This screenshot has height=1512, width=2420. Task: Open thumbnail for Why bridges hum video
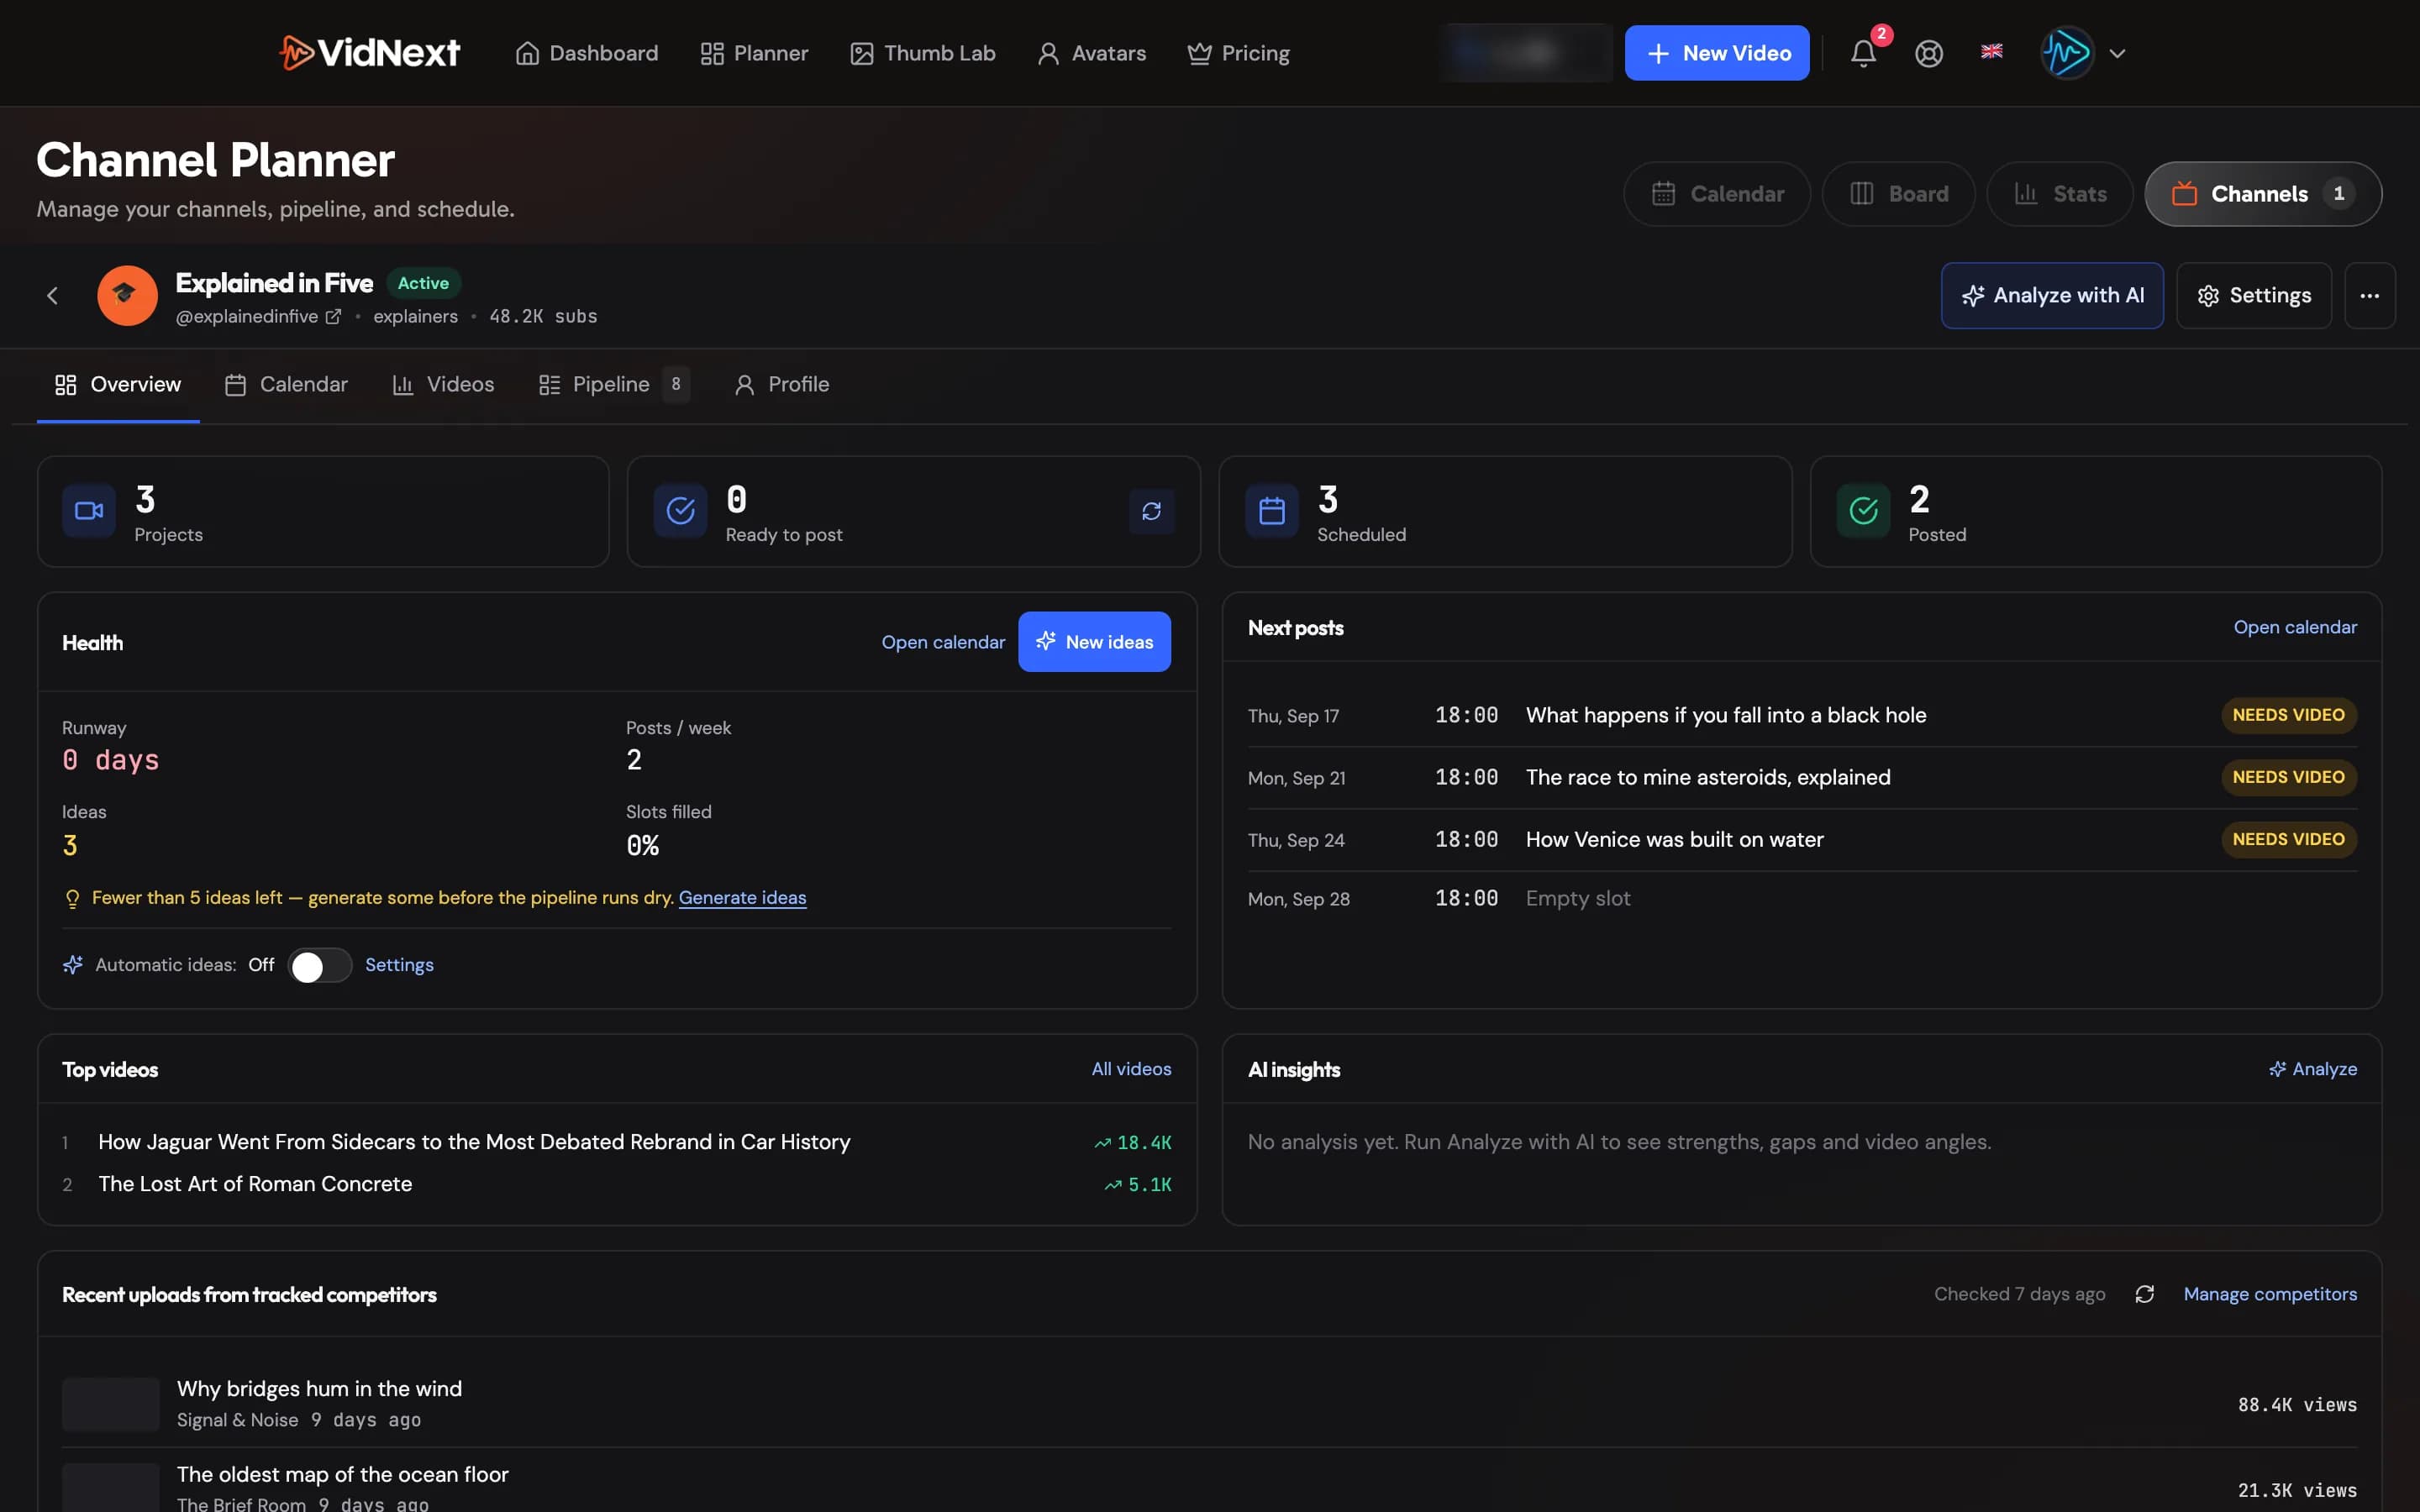110,1404
